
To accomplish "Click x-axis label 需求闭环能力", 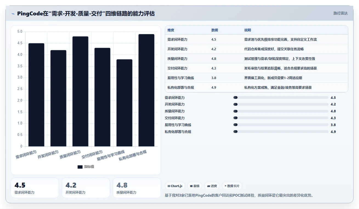I will [26, 155].
